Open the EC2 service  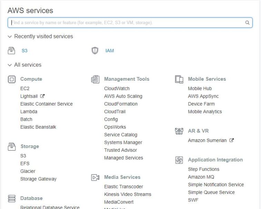(x=25, y=89)
